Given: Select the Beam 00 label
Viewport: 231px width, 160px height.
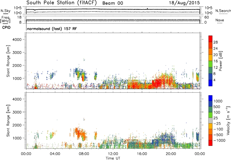Looking at the screenshot, I should pos(113,3).
